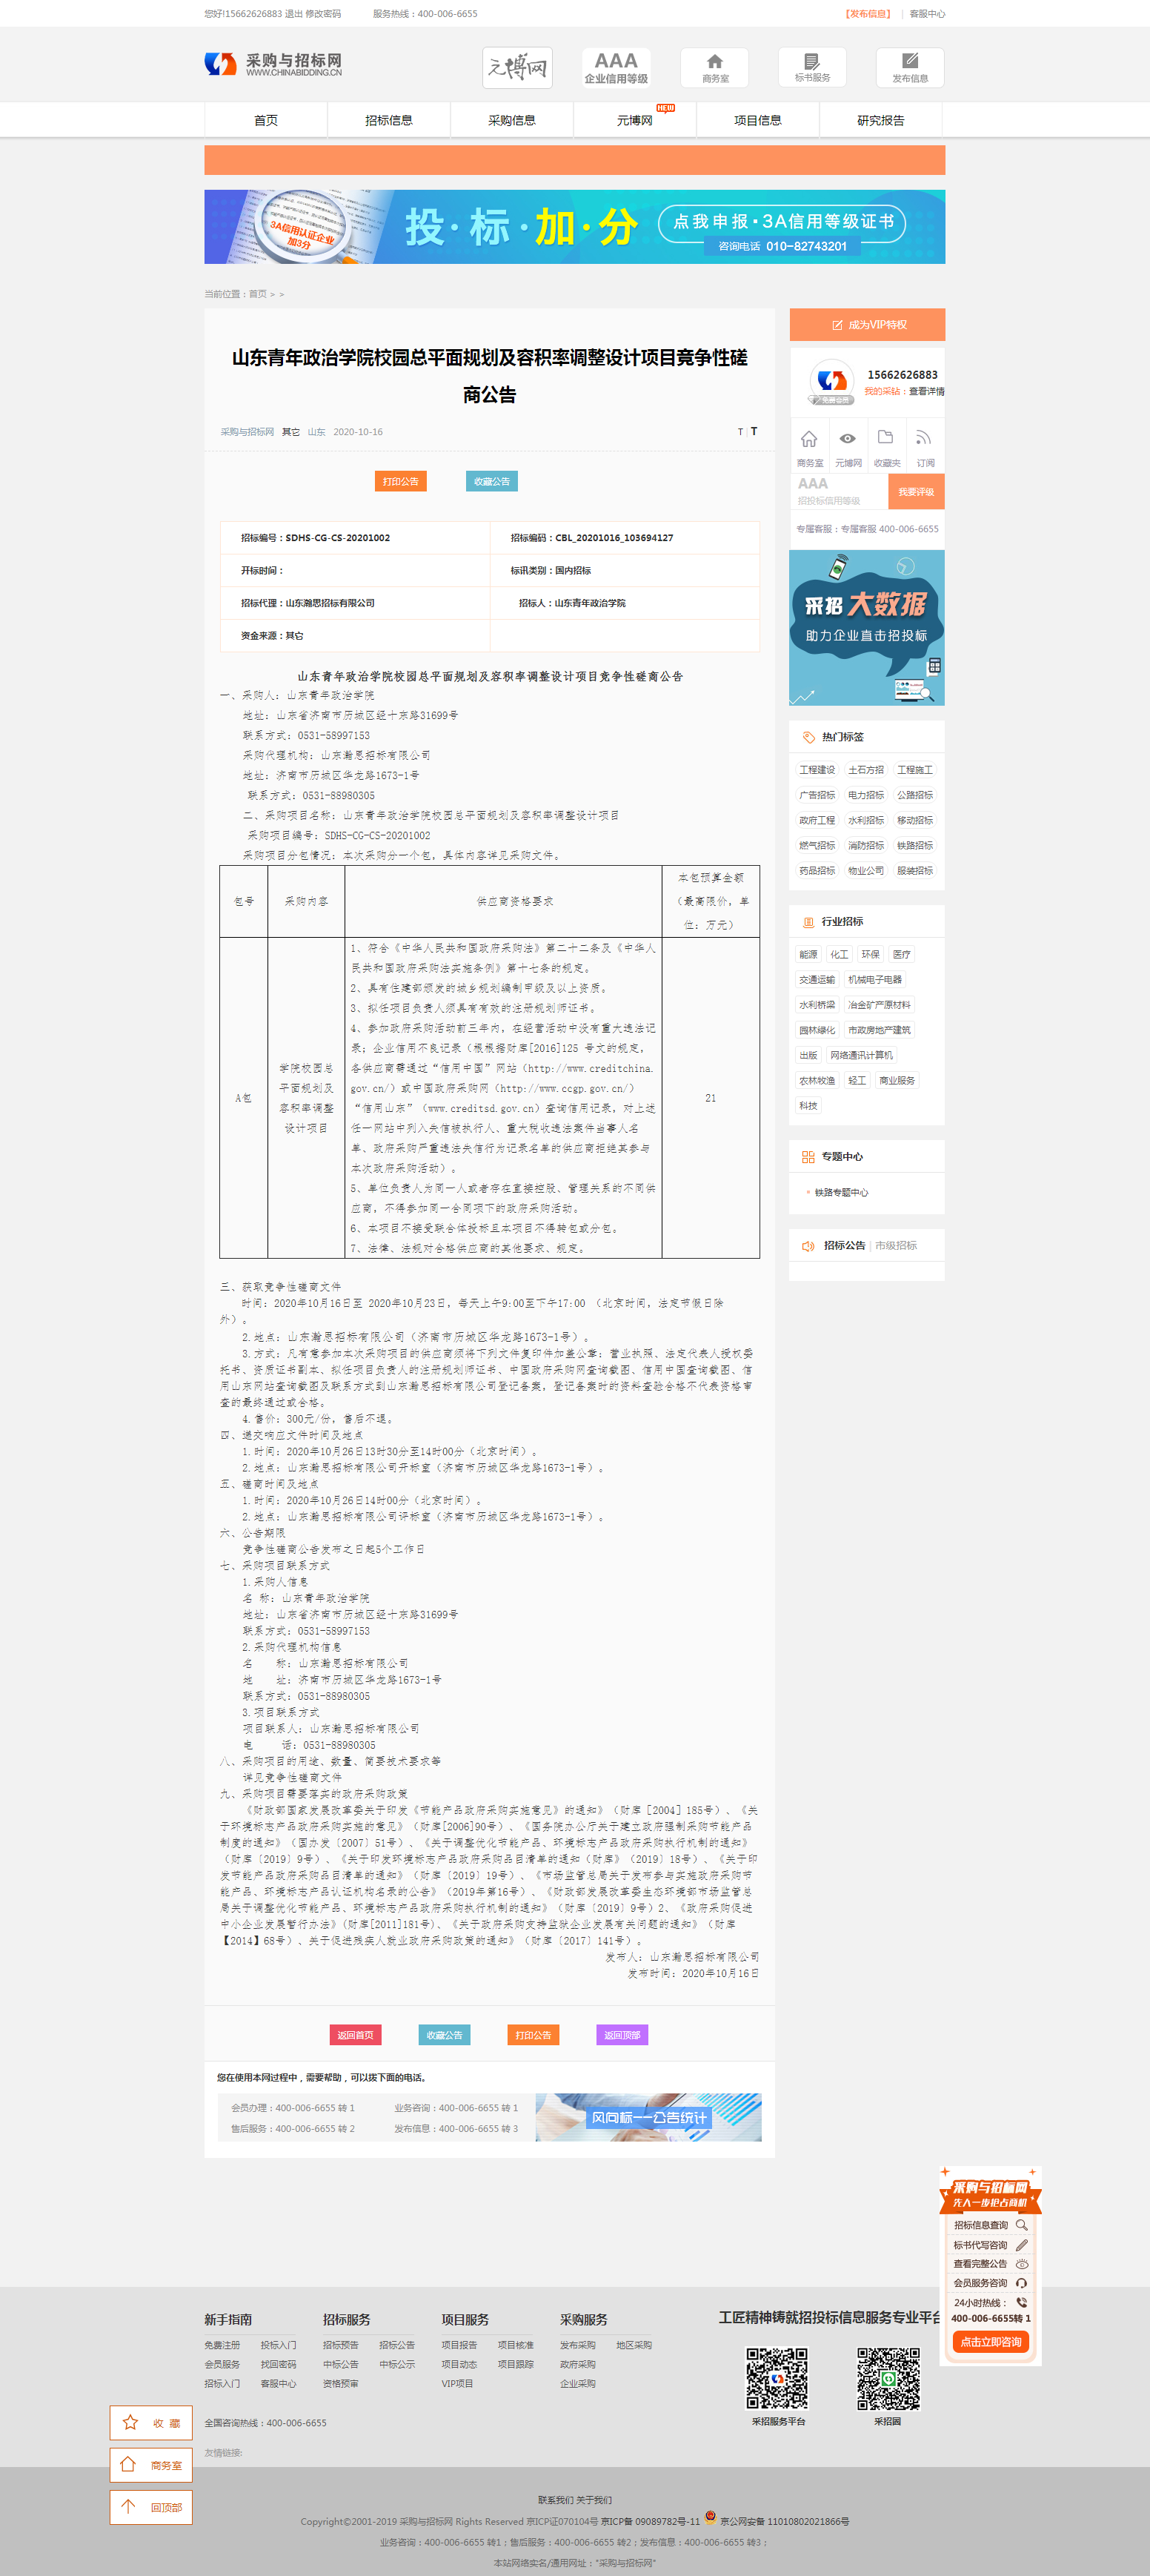The width and height of the screenshot is (1150, 2576).
Task: Click the orange 打印公告 button at top
Action: pos(400,481)
